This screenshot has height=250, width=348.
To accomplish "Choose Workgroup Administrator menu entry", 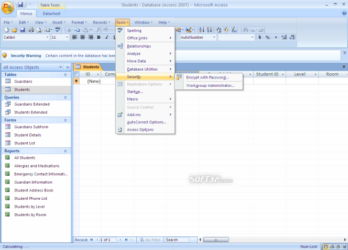I will [209, 85].
